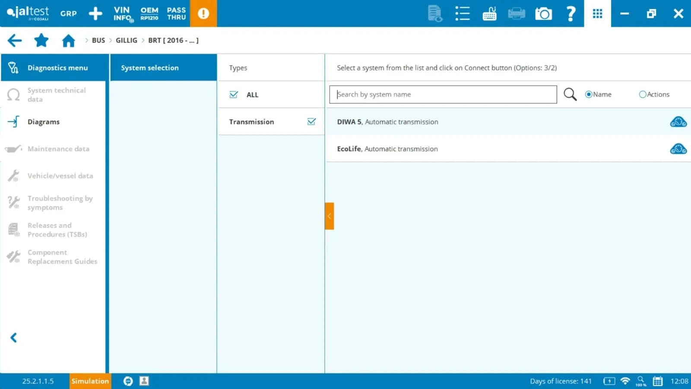Collapse panel with orange arrow handle

coord(330,216)
